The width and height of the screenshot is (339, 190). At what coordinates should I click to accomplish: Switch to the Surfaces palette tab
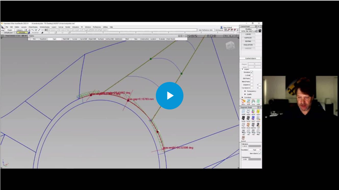(101, 39)
